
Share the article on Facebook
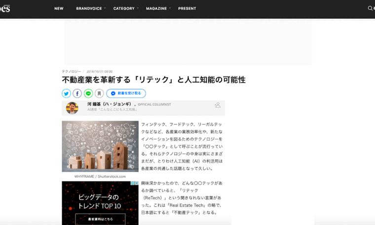(x=77, y=93)
